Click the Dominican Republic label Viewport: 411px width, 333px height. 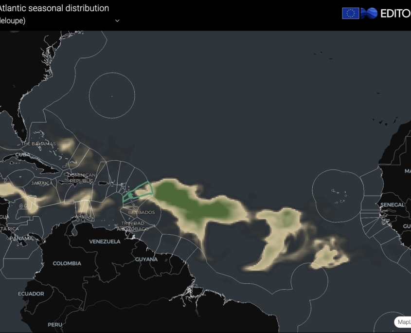coord(81,178)
